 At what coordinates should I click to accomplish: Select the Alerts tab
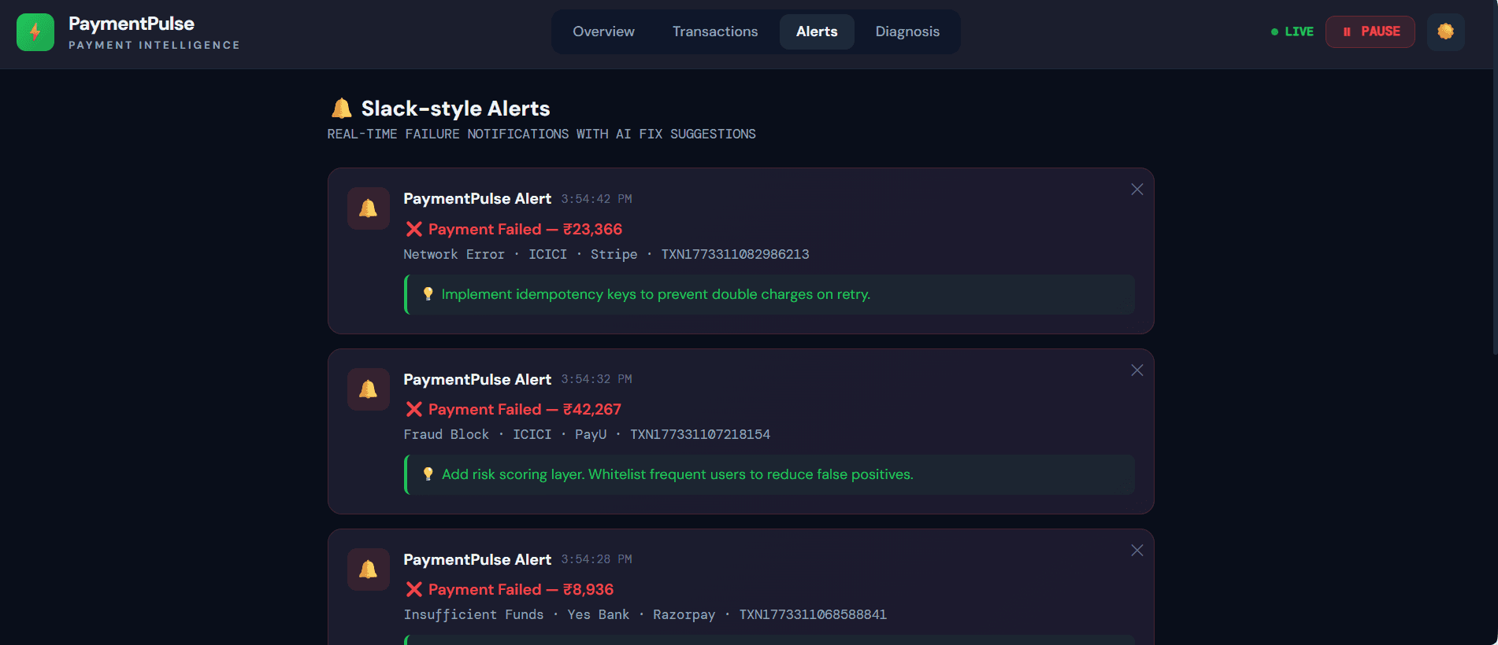point(817,31)
